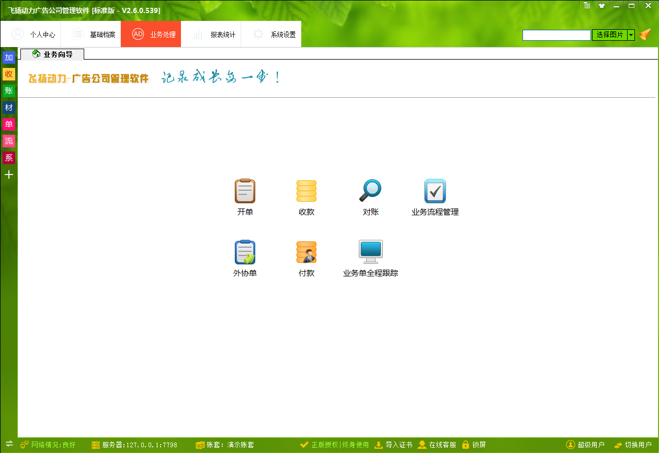This screenshot has height=453, width=659.
Task: Click the broom clean icon top right
Action: coord(645,35)
